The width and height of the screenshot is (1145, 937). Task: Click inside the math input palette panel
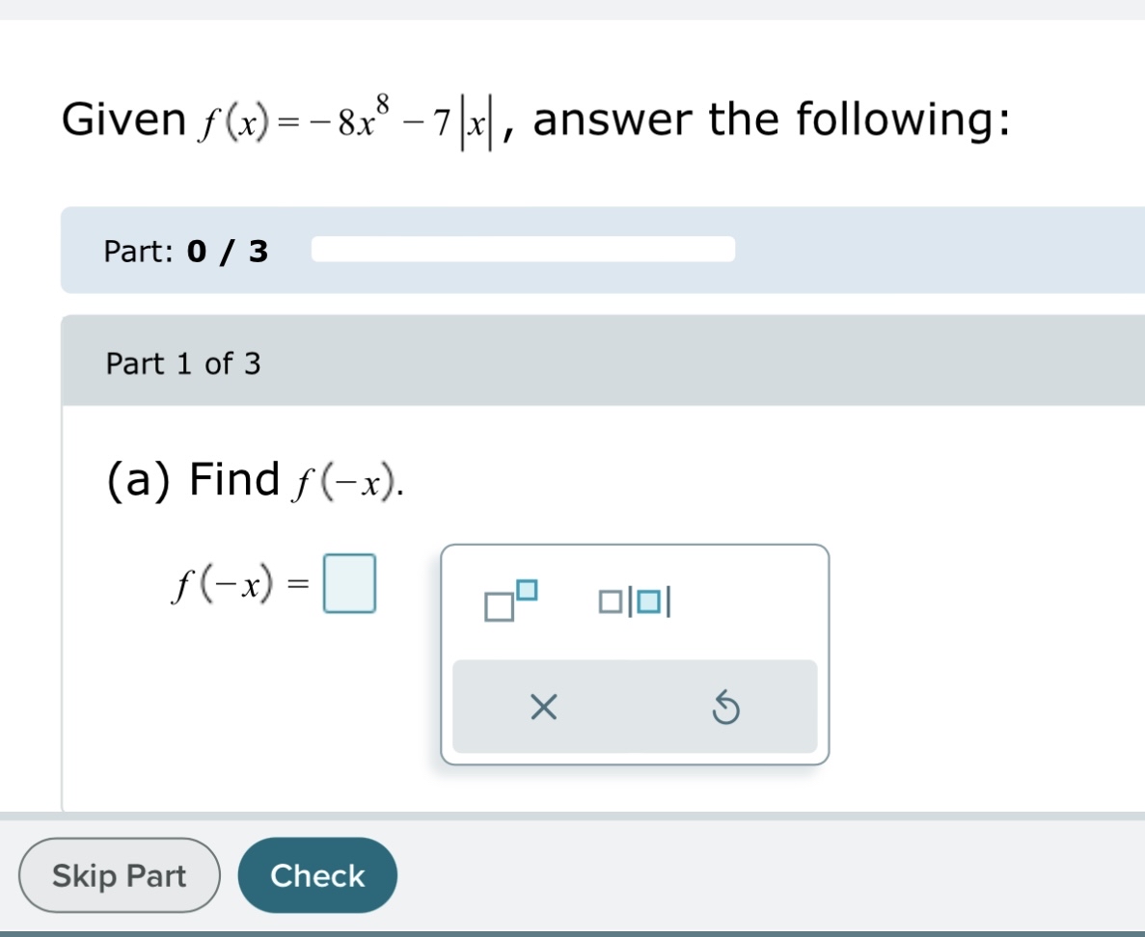click(635, 654)
